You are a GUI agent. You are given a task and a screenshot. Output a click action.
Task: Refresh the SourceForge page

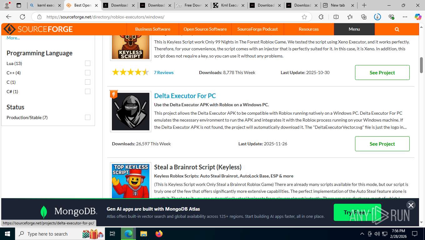(22, 17)
